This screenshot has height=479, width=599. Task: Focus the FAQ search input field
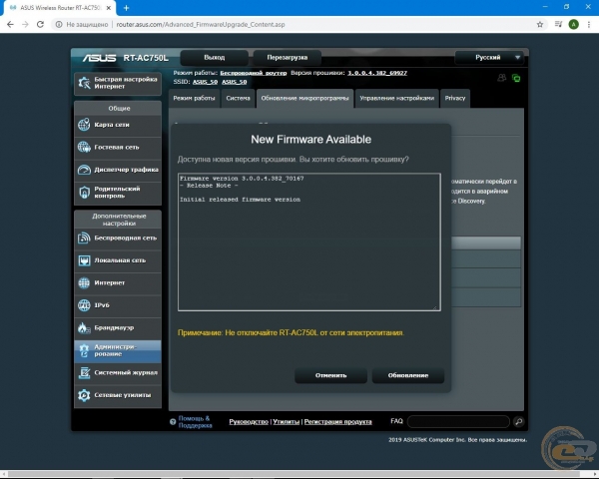point(458,422)
